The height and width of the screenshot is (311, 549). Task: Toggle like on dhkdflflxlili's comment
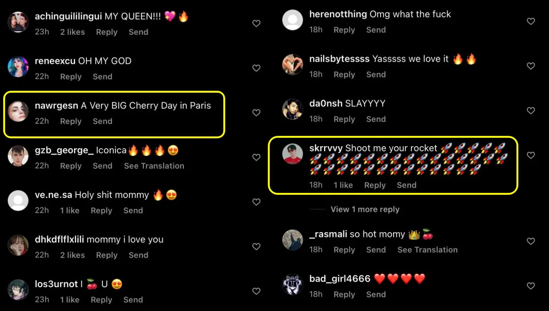pyautogui.click(x=256, y=247)
